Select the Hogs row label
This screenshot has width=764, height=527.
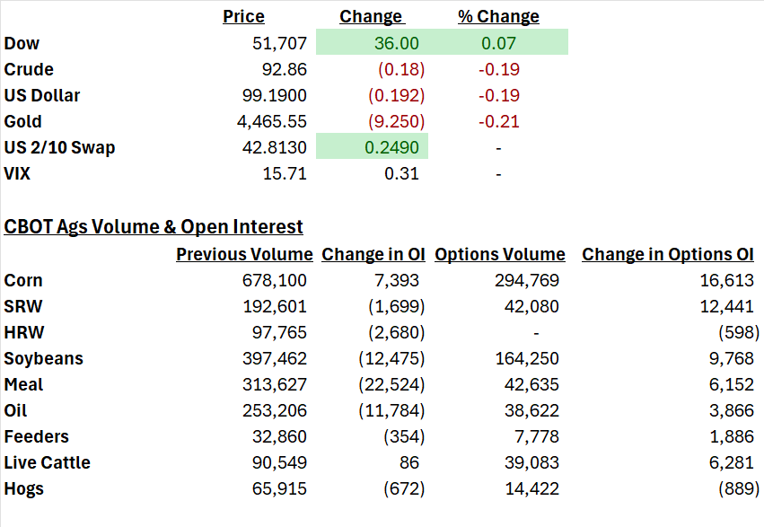pos(24,488)
